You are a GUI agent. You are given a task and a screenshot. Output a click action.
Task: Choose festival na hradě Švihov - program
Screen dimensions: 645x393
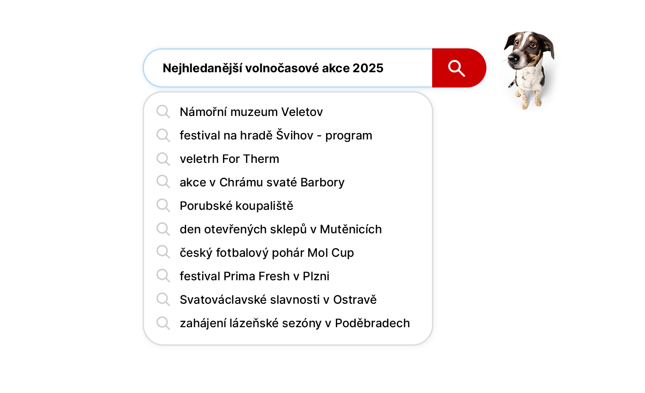276,135
